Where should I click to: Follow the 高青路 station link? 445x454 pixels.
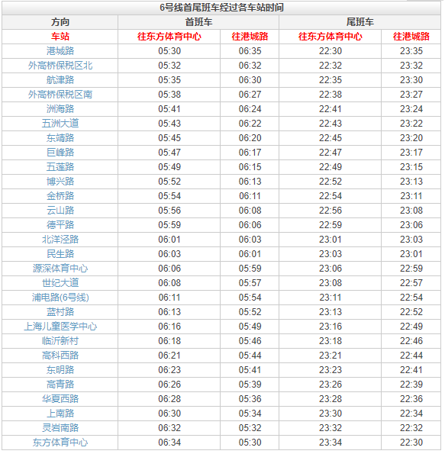click(60, 385)
